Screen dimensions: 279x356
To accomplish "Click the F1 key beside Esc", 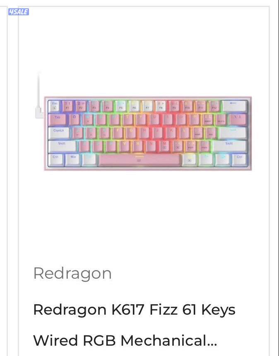I will 67,106.
